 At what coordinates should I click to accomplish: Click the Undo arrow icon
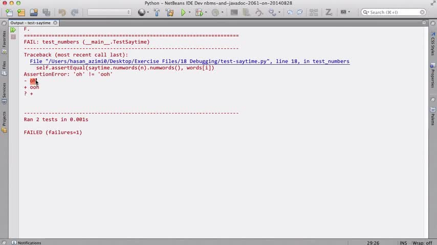[62, 12]
